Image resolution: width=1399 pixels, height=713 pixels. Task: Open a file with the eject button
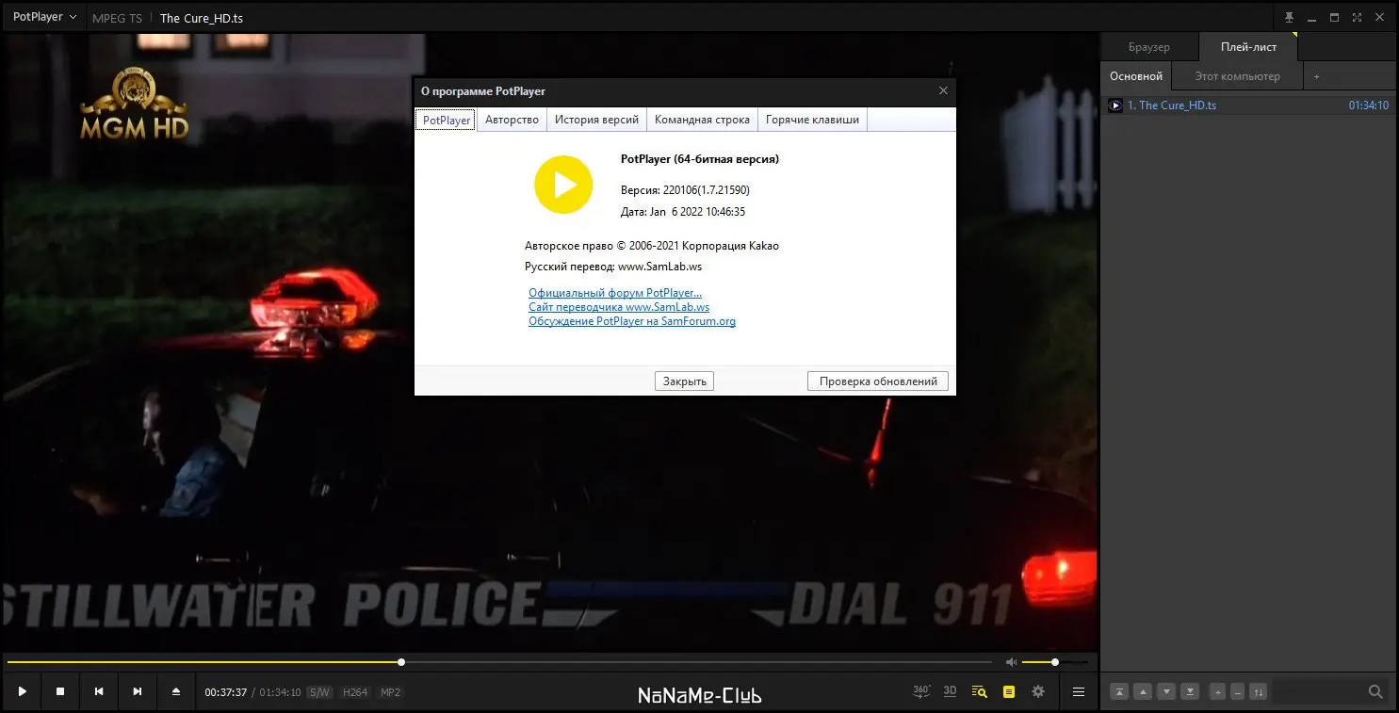pos(176,691)
